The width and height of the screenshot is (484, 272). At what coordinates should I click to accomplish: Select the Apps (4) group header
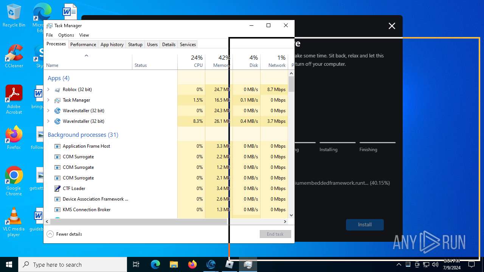pos(59,78)
